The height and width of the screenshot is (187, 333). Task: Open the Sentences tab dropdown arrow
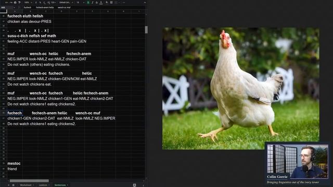tap(68, 185)
